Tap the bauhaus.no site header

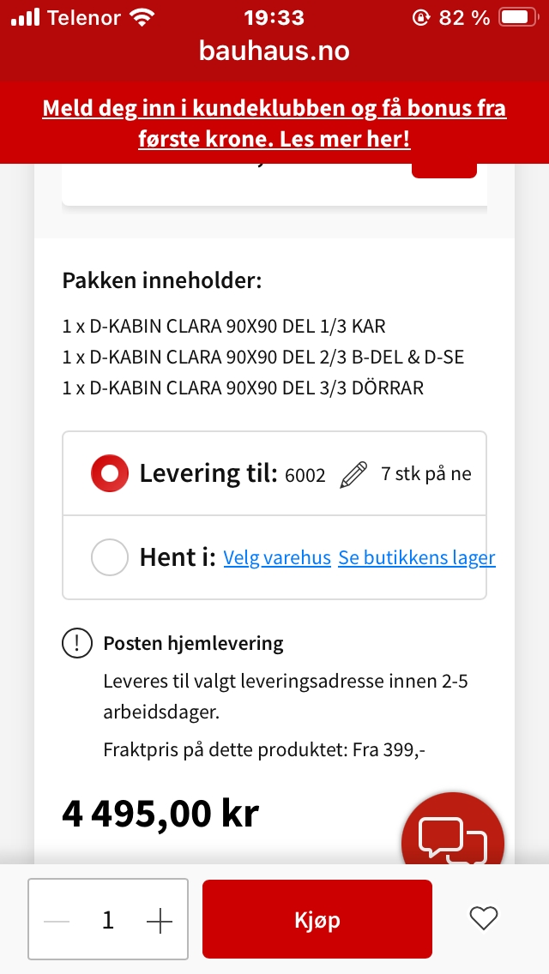(274, 49)
